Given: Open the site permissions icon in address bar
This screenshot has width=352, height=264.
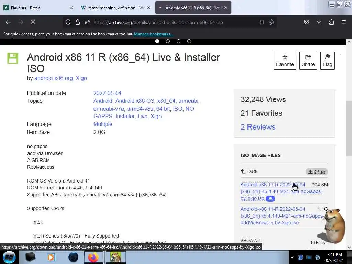Looking at the screenshot, I should pos(87,22).
